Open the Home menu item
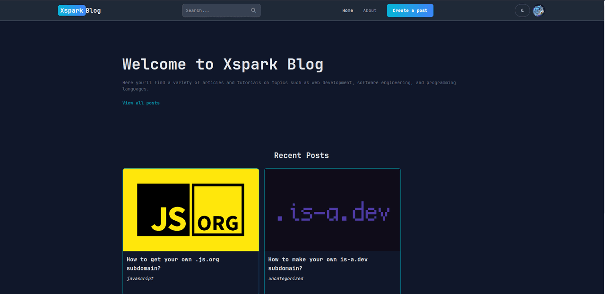Viewport: 605px width, 294px height. [347, 10]
